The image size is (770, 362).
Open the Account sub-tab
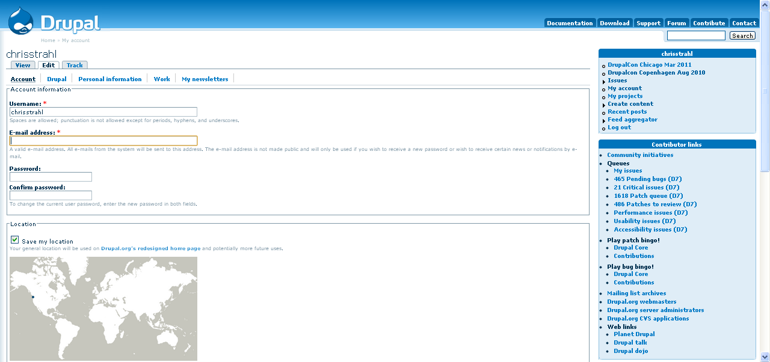(23, 79)
